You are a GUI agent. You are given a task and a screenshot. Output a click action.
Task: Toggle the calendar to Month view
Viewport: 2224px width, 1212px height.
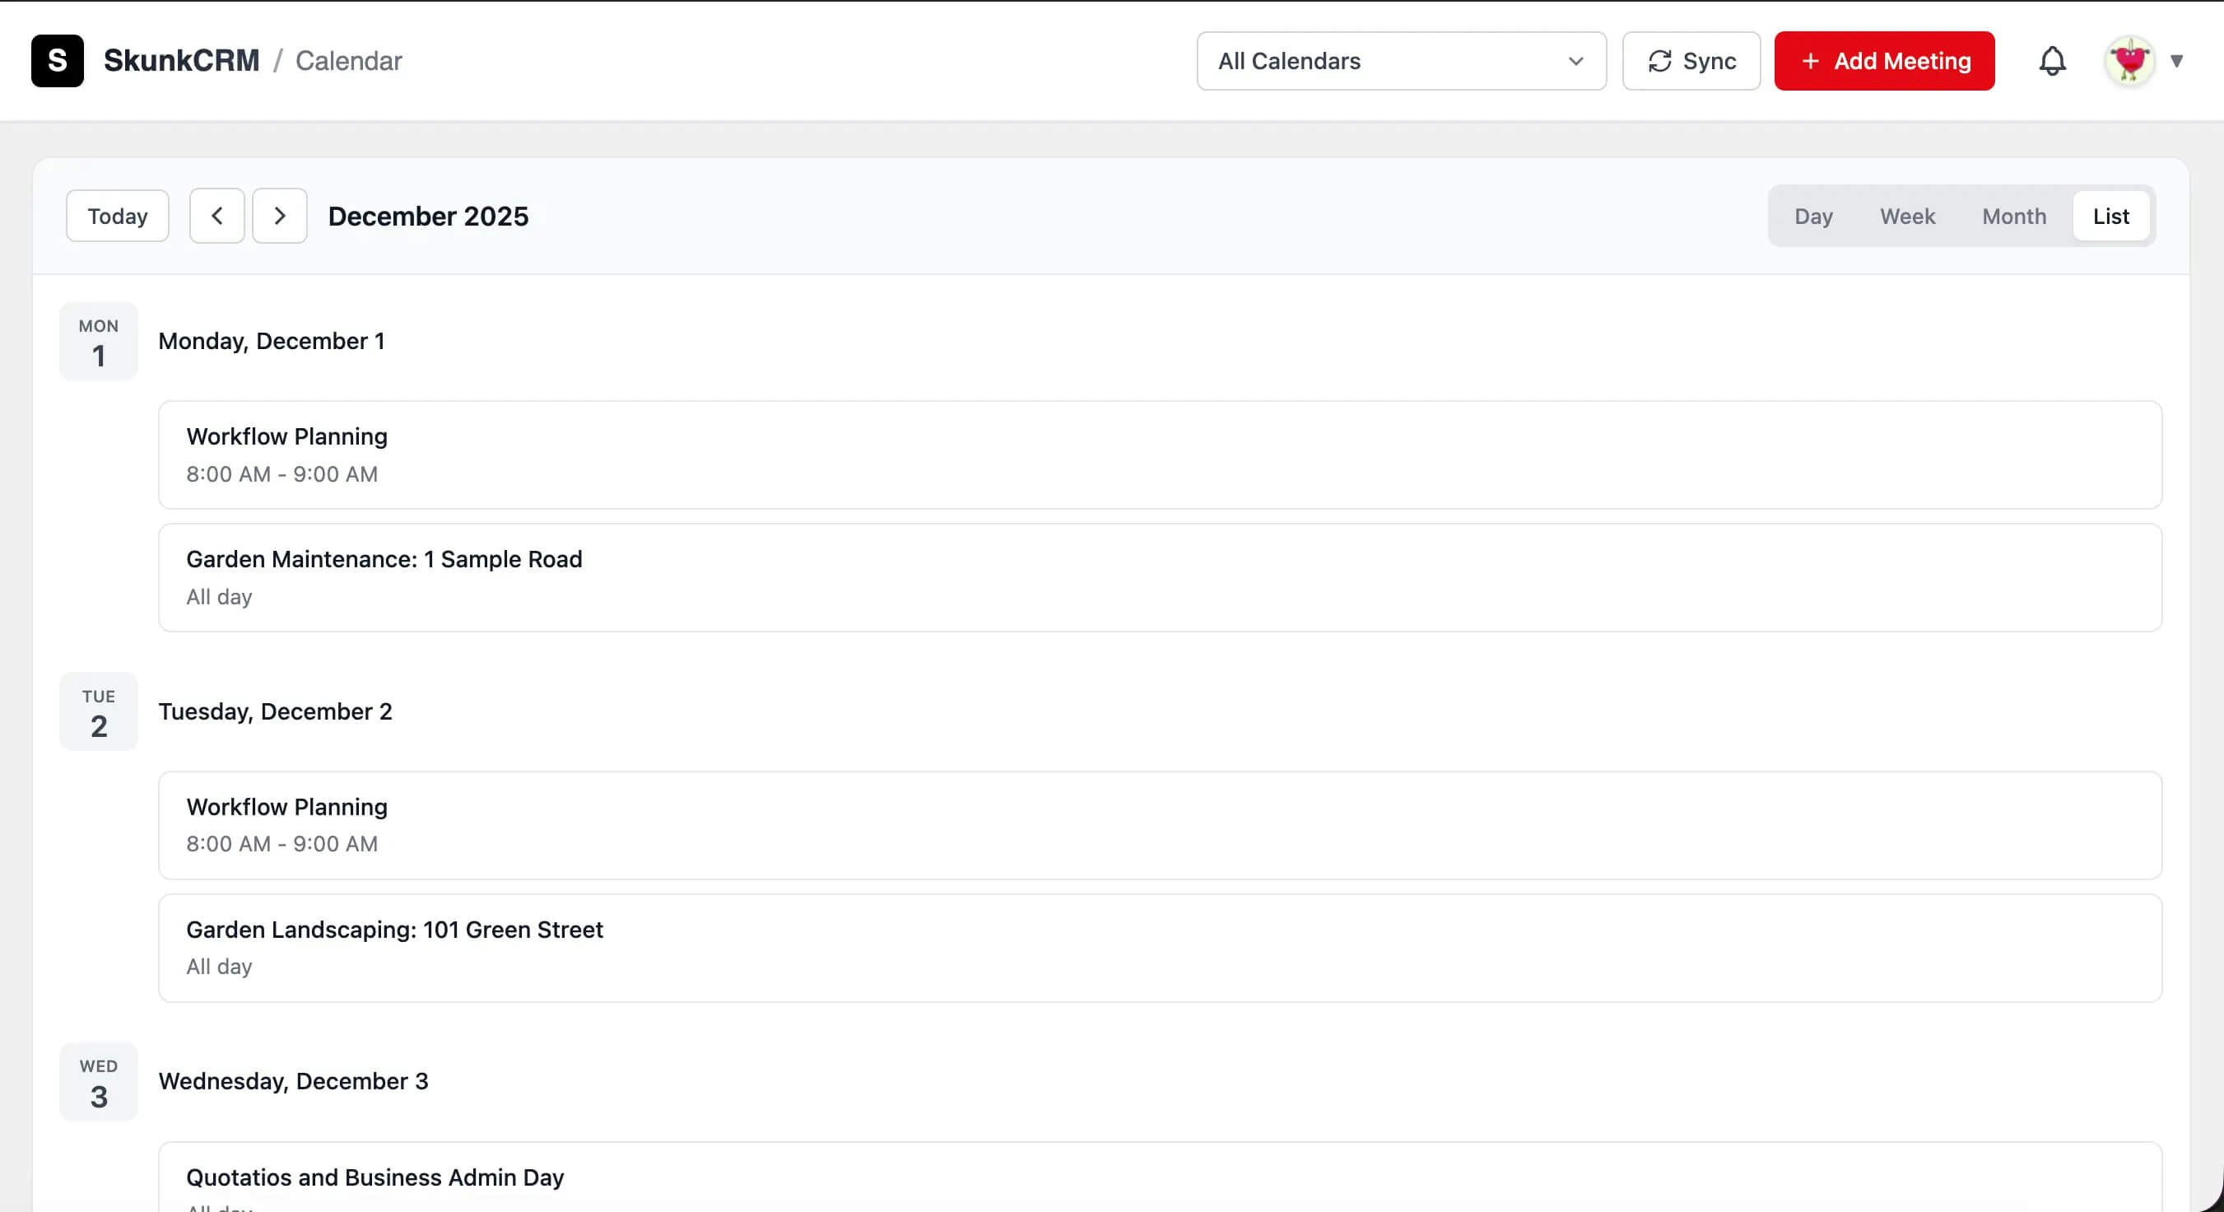point(2013,216)
